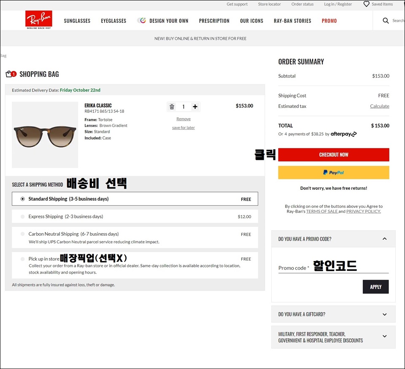Click the Remove link under quantity
405x369 pixels.
[x=184, y=119]
